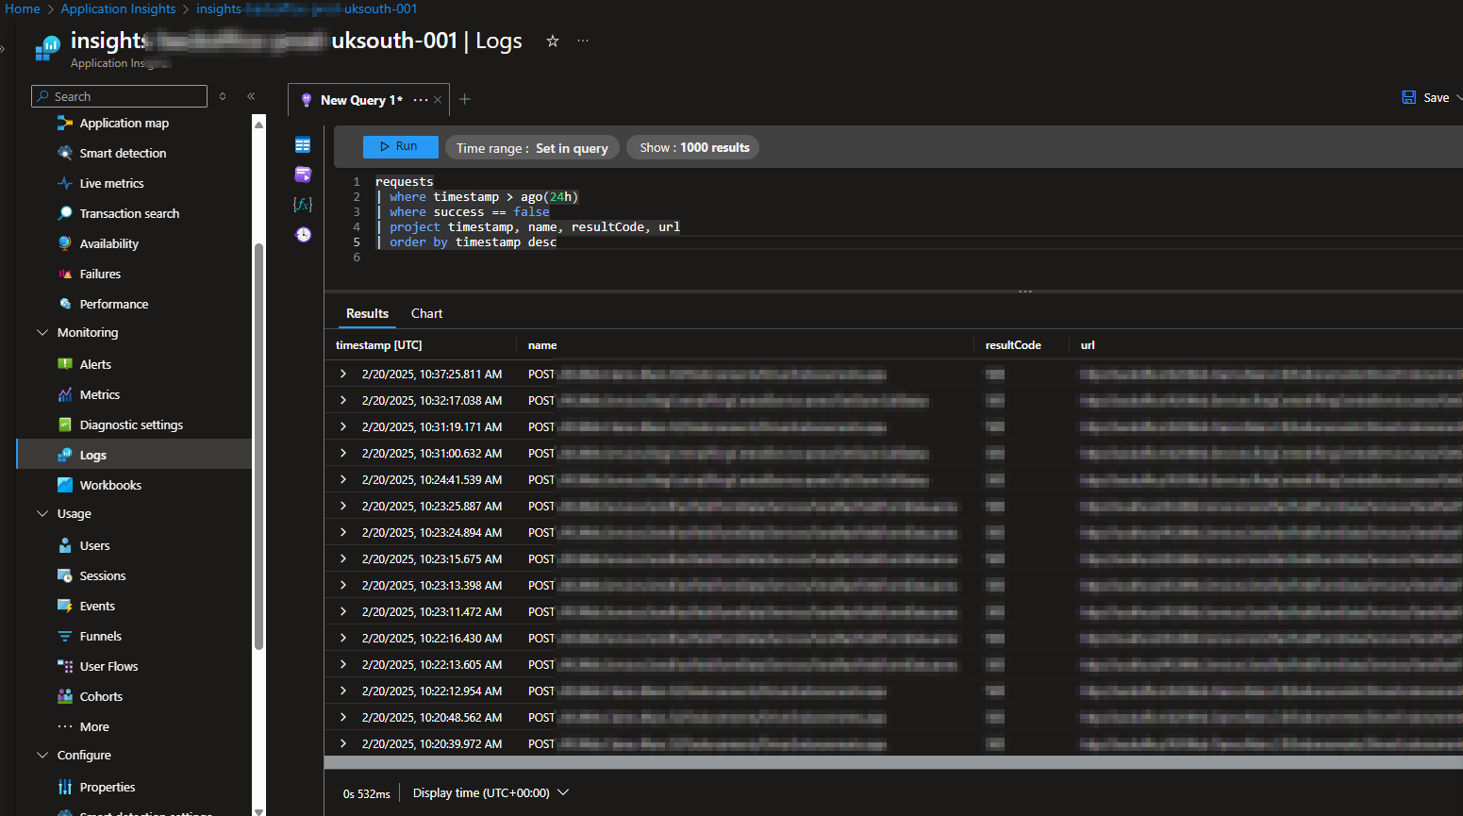The height and width of the screenshot is (816, 1463).
Task: Open Live metrics view
Action: tap(111, 183)
